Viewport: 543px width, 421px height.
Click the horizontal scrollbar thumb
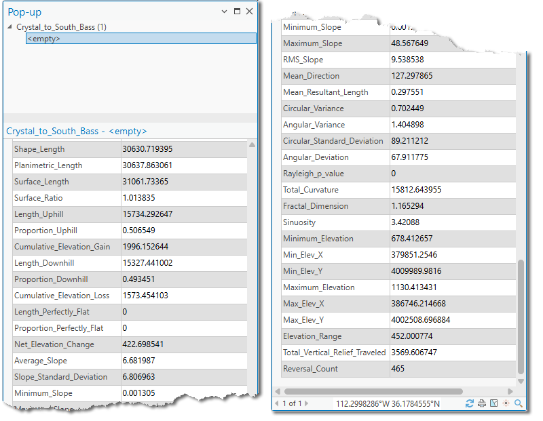(x=373, y=391)
